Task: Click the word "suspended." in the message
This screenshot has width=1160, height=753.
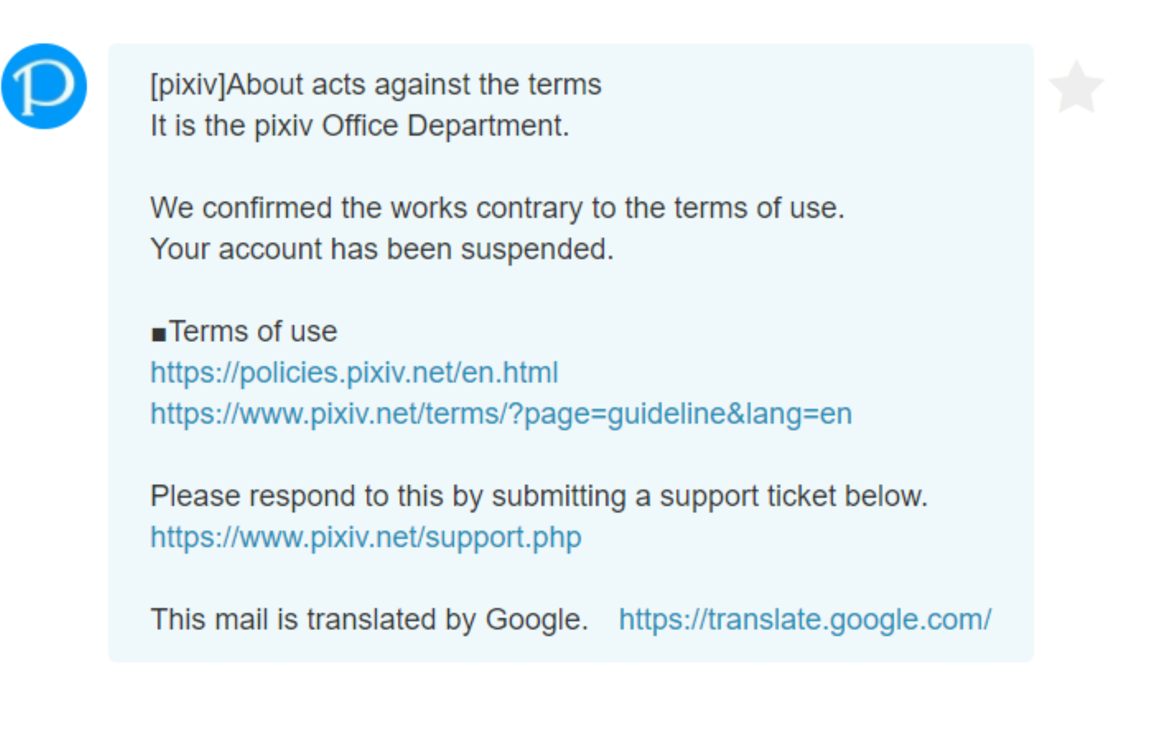Action: coord(537,249)
